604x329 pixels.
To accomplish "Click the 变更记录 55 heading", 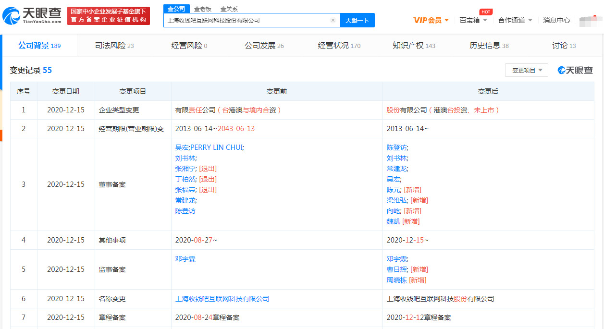I will click(31, 70).
